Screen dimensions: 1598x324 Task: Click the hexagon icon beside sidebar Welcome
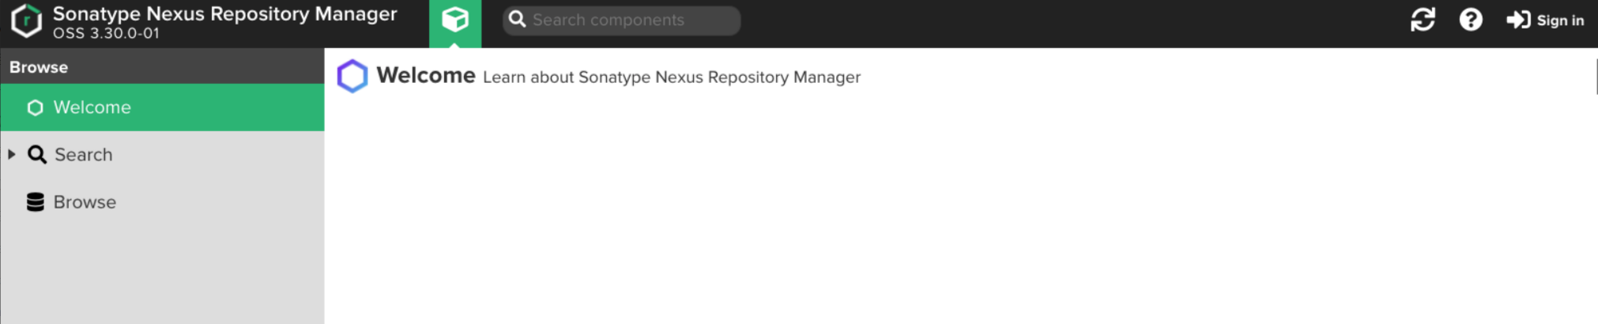[x=35, y=107]
